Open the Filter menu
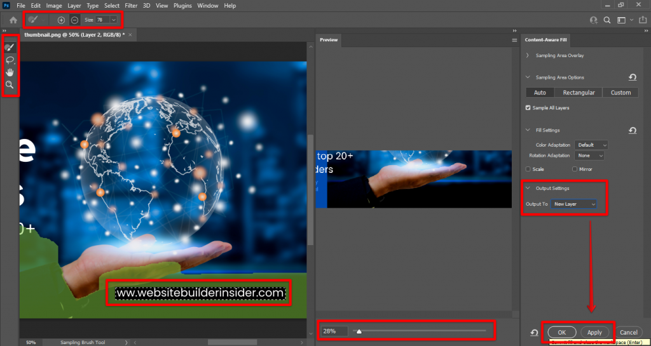This screenshot has height=346, width=651. click(x=131, y=6)
